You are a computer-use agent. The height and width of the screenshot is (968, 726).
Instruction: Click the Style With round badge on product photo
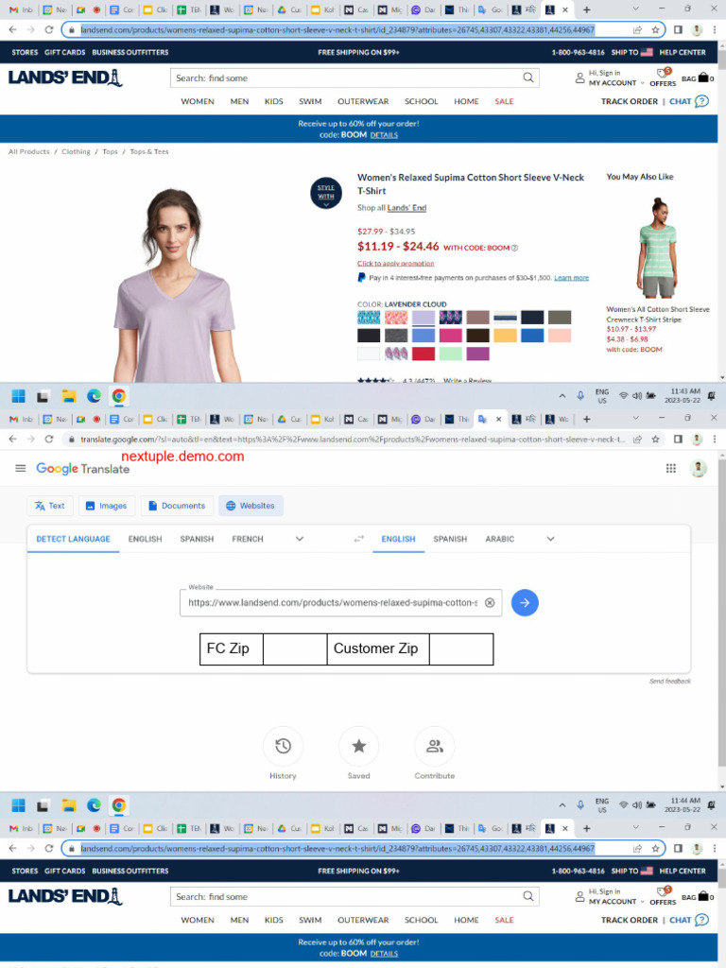click(326, 193)
